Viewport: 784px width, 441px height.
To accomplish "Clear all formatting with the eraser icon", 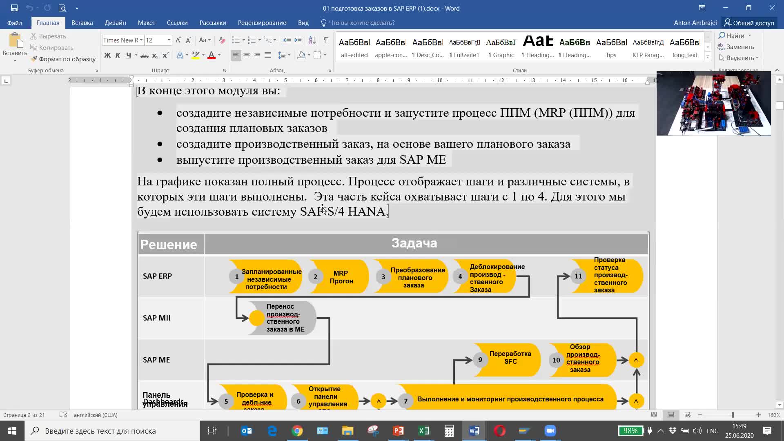I will coord(222,40).
